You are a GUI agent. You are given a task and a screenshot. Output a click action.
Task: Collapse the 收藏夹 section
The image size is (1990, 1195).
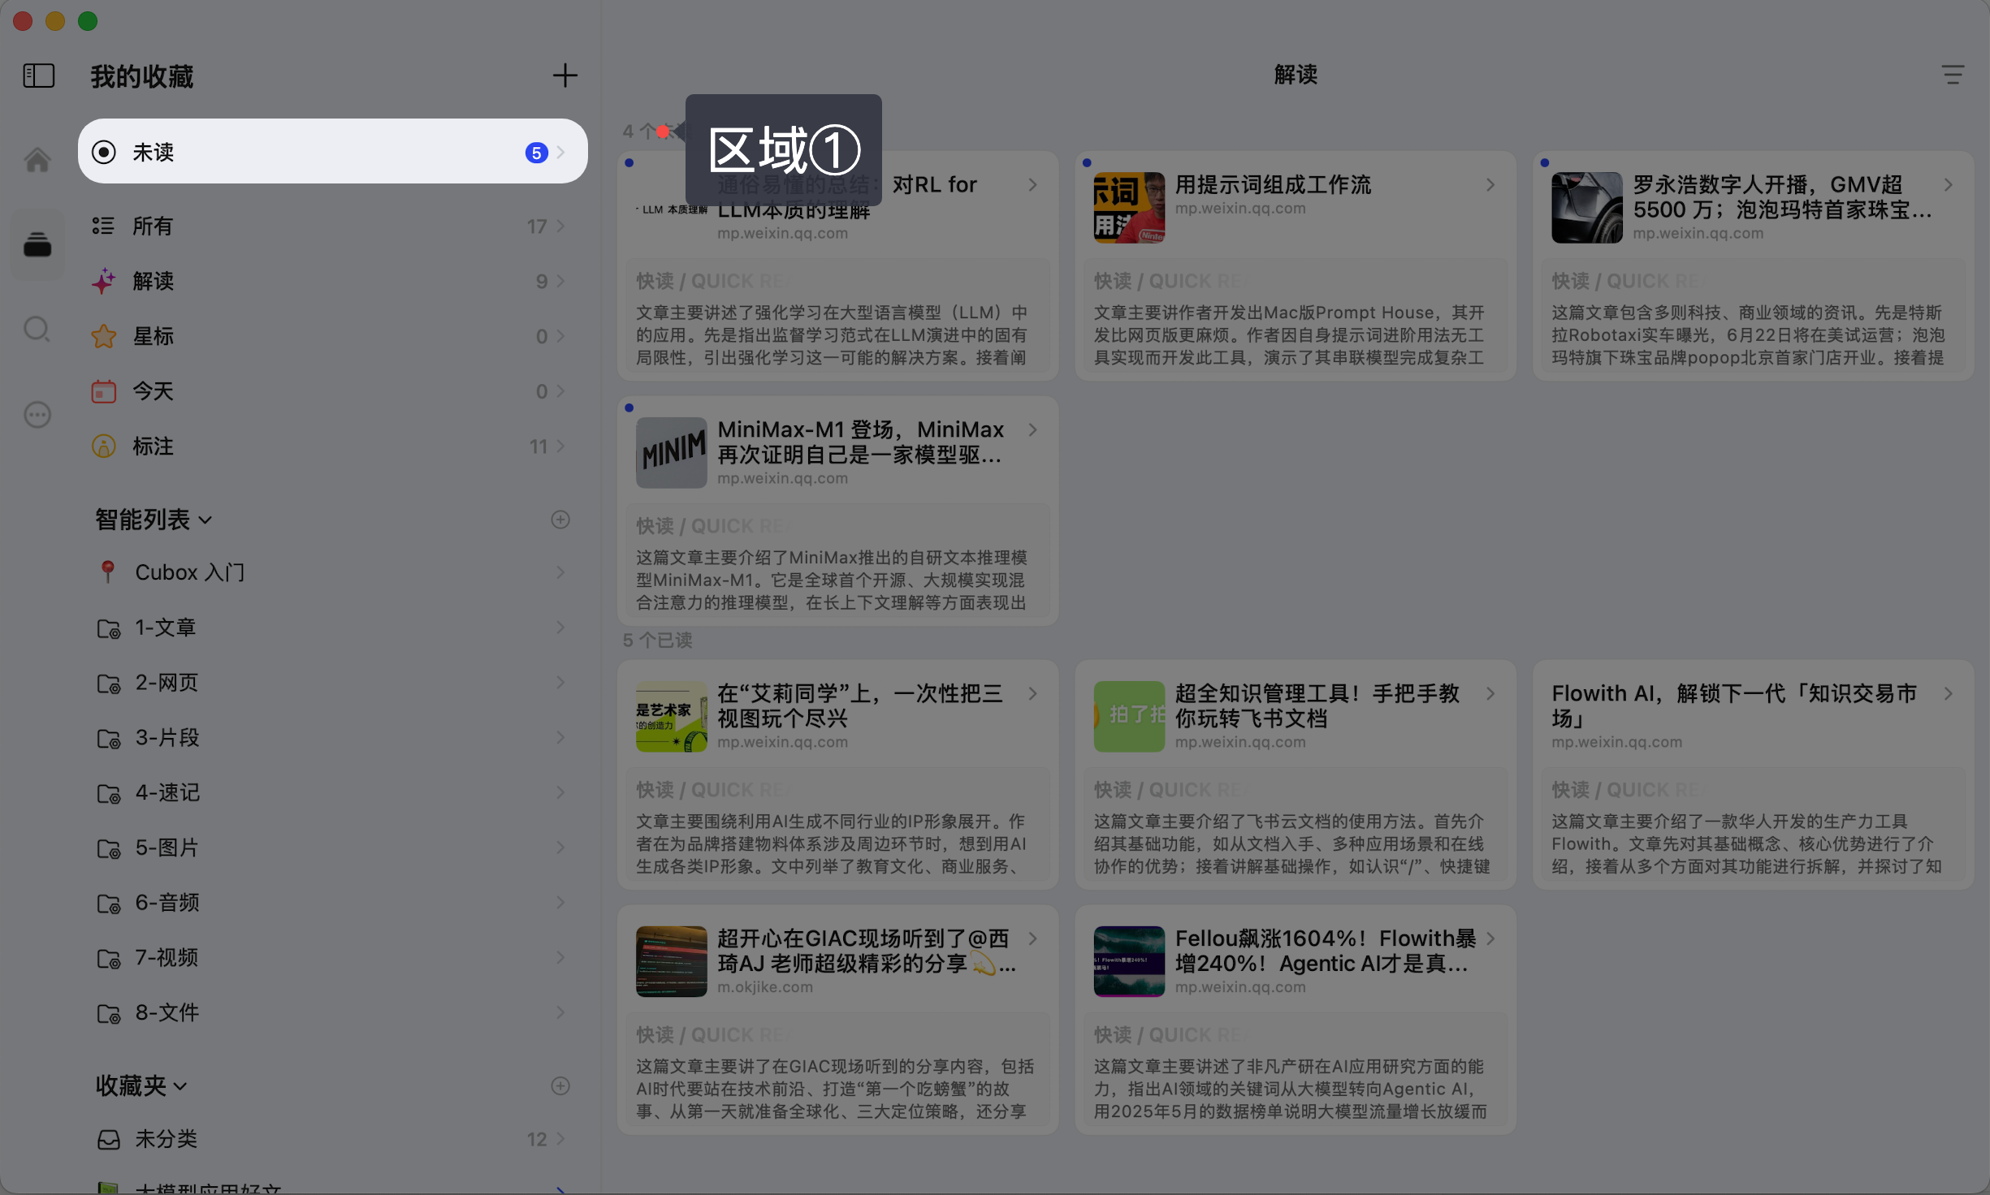(180, 1085)
